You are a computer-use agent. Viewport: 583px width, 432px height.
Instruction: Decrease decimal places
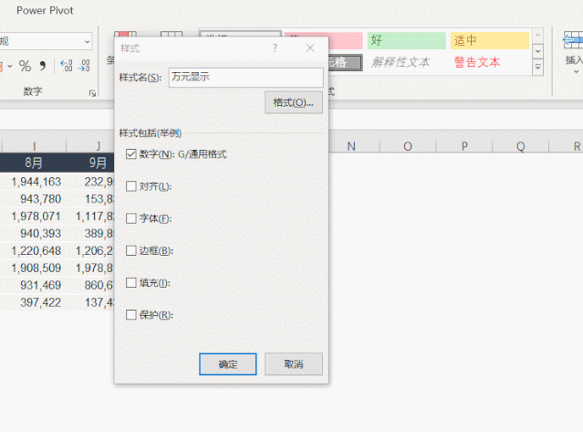coord(84,66)
